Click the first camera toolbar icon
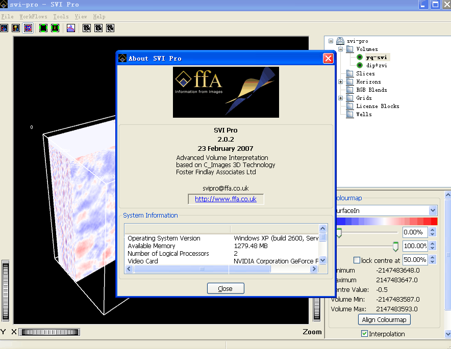 coord(87,28)
